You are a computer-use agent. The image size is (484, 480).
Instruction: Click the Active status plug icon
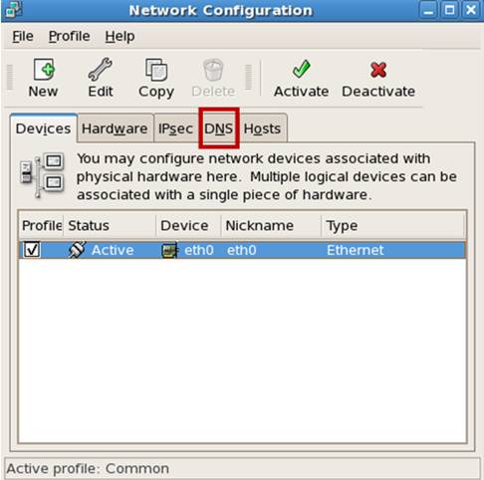tap(77, 250)
